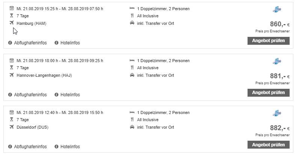Open Abflughafeninfos for the Düsseldorf offer
The height and width of the screenshot is (155, 296).
30,147
